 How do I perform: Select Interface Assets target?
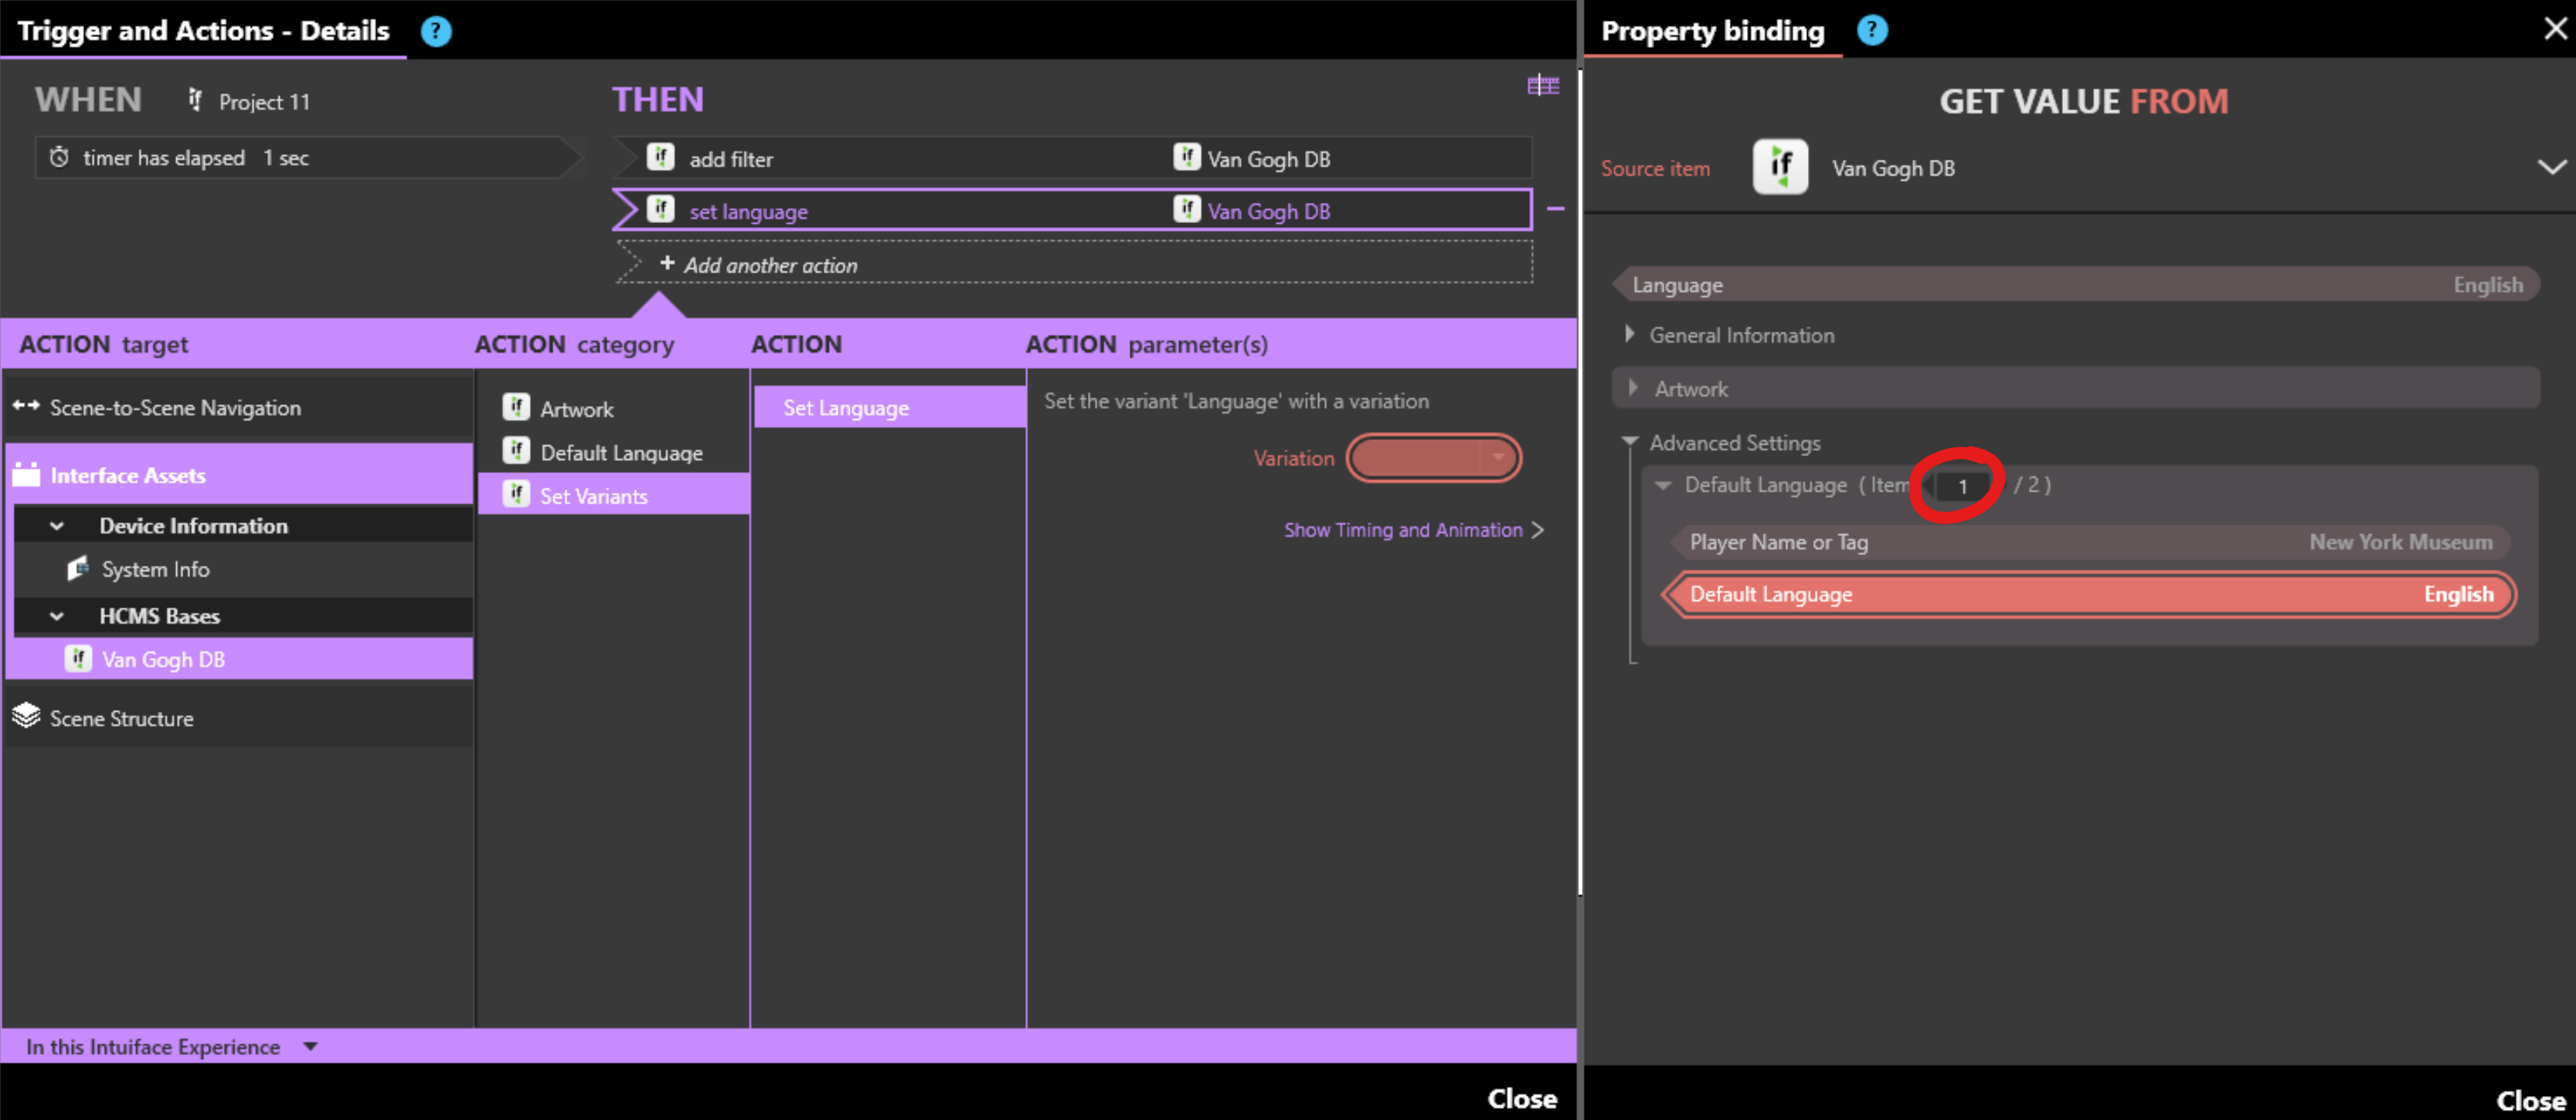(240, 475)
